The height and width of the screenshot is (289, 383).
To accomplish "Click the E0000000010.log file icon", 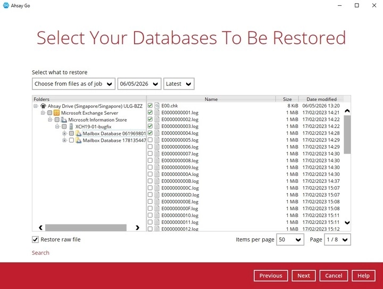I will (157, 215).
